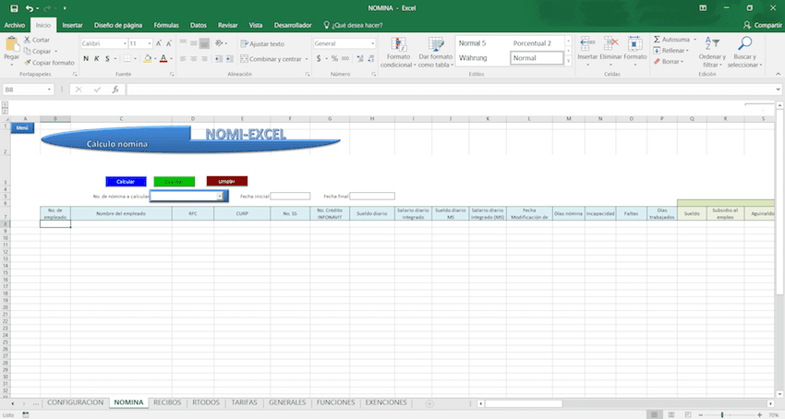Viewport: 785px width, 419px height.
Task: Select the Währung cell style
Action: point(473,58)
